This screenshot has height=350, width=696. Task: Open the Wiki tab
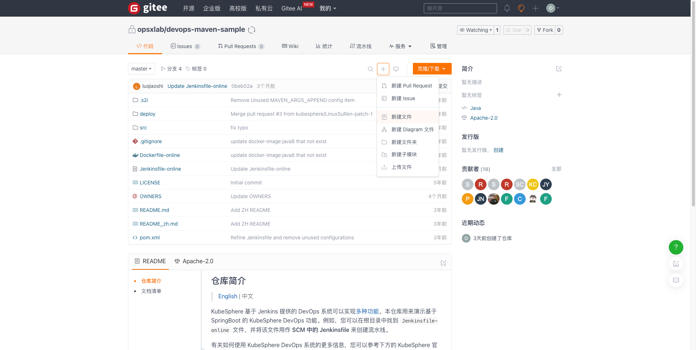(x=290, y=46)
